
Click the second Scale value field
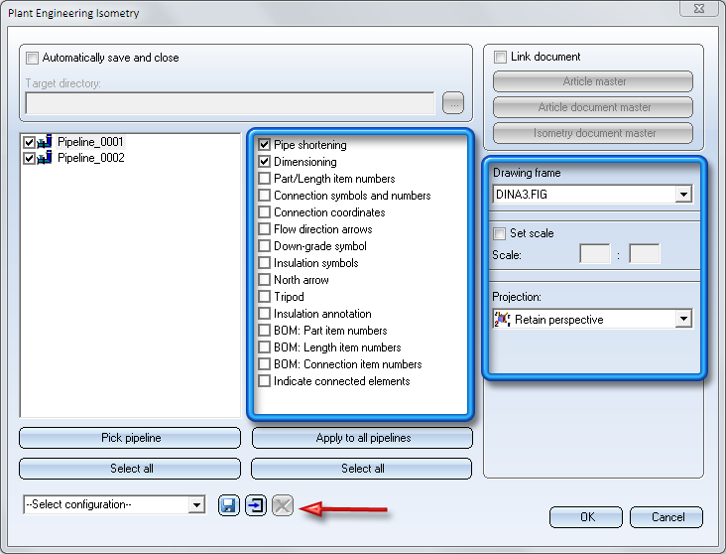tap(645, 254)
